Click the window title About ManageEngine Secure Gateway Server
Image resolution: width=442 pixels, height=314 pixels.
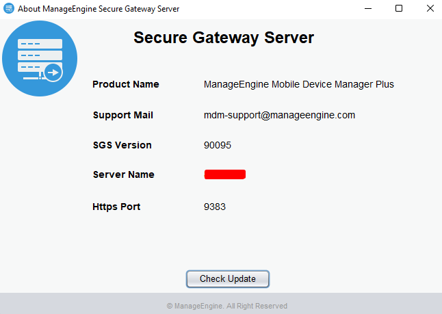tap(99, 9)
